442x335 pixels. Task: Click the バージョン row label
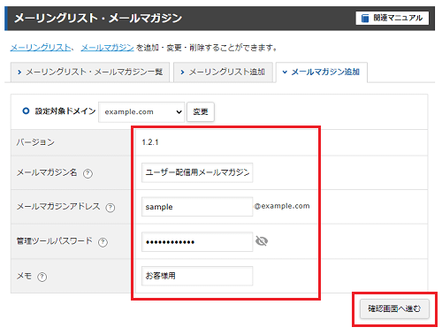[x=35, y=142]
